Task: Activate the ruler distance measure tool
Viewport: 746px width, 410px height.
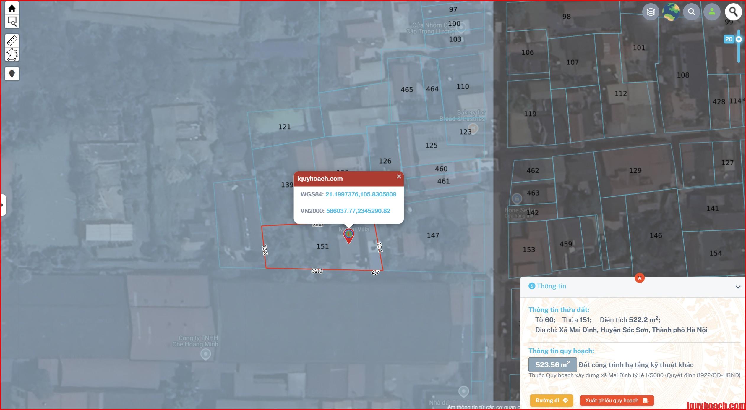Action: 12,41
